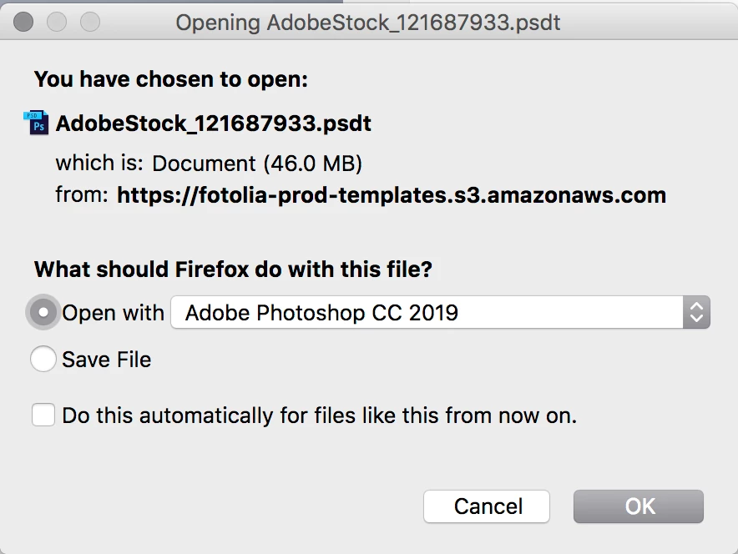Click the zoom button in the title bar
738x554 pixels.
(89, 22)
